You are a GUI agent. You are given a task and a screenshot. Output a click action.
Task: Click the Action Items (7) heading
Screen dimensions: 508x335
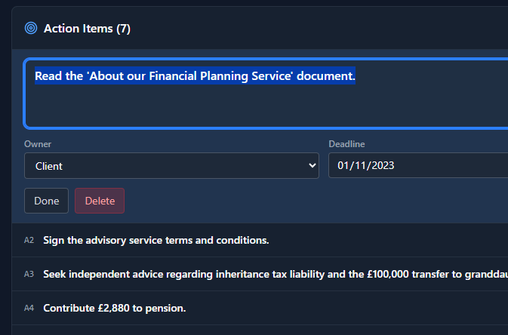tap(87, 29)
